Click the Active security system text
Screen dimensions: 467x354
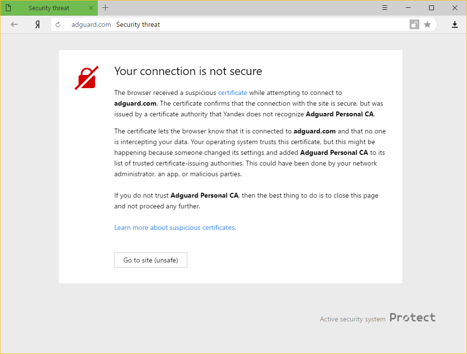(x=353, y=319)
